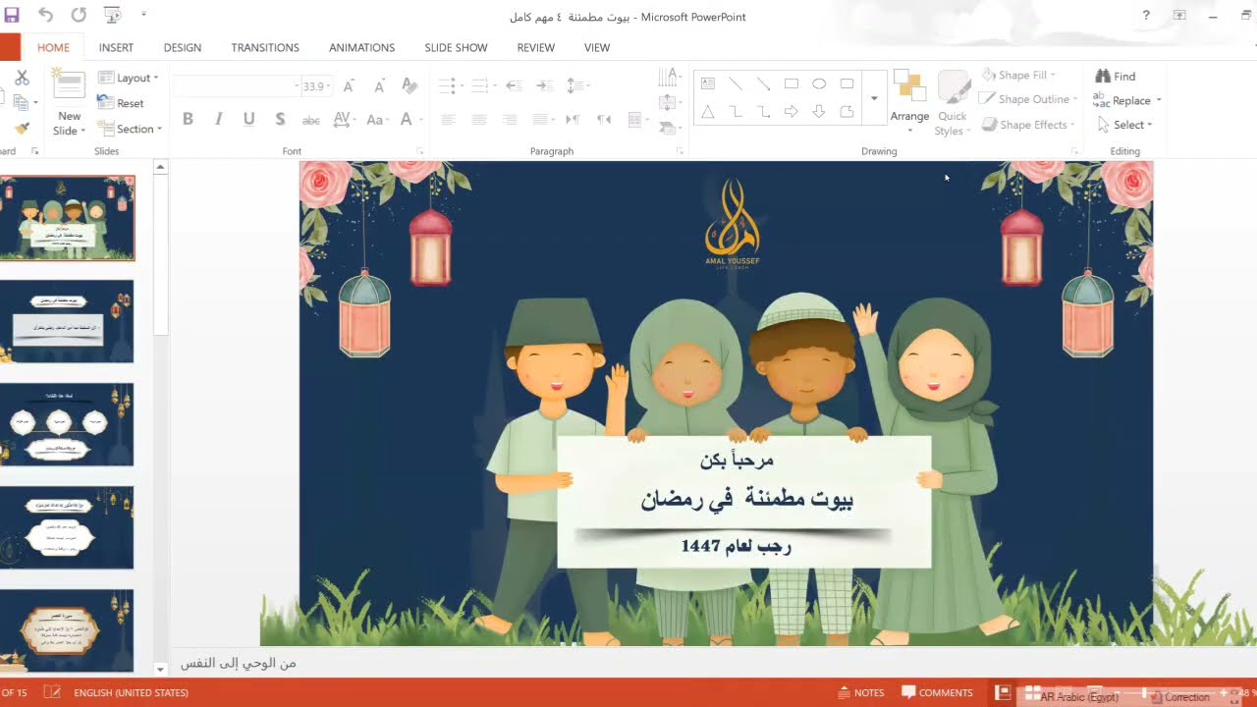Select the second slide thumbnail in panel
Screen dimensions: 1257x707
pyautogui.click(x=67, y=322)
